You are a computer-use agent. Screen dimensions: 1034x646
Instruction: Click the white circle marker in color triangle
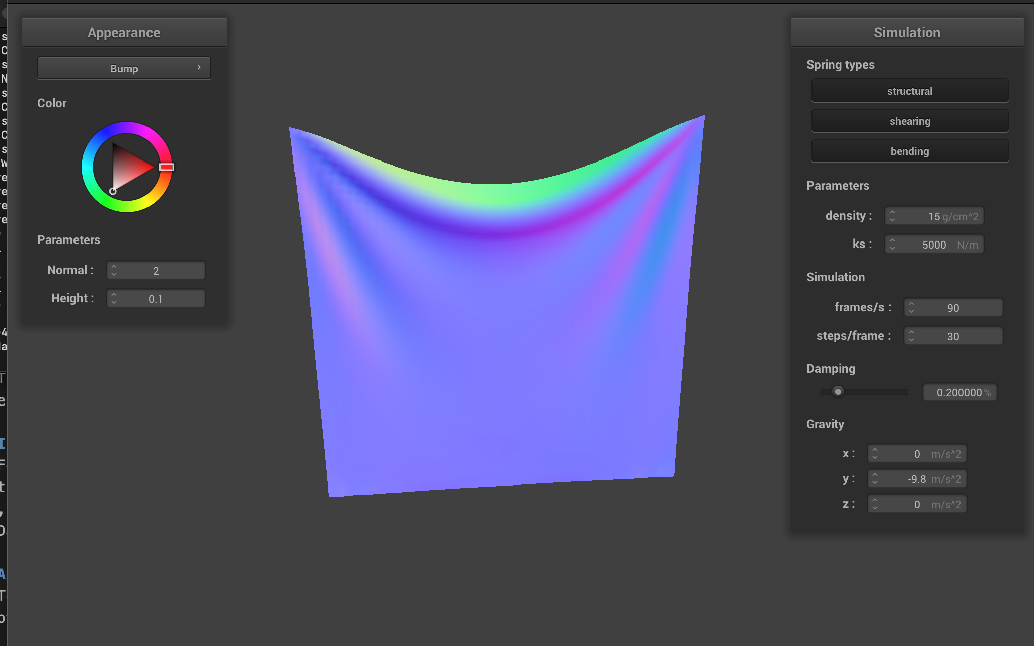pos(113,191)
